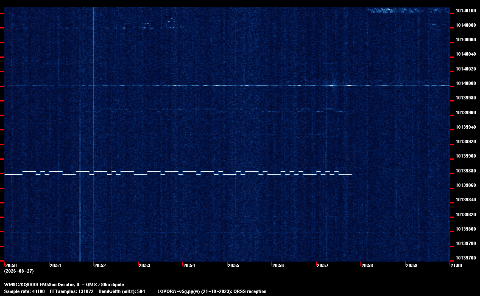
Task: Click frequency label 10139980
Action: (x=466, y=98)
